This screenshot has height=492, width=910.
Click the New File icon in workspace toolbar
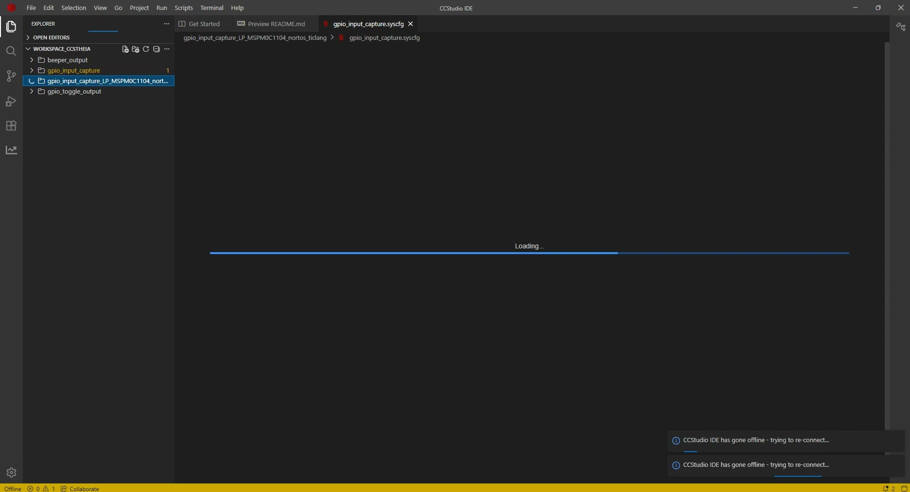coord(125,49)
